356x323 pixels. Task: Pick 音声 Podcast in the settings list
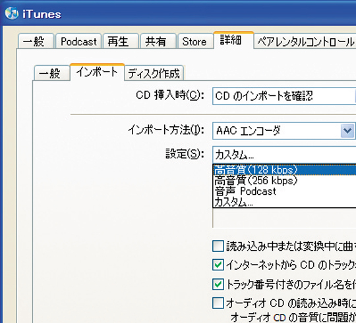click(x=285, y=191)
